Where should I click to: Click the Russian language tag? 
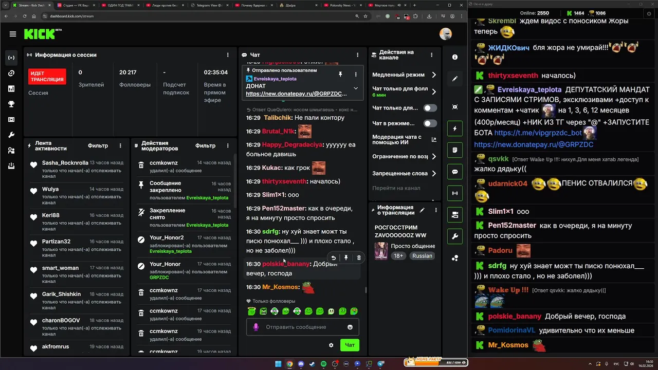(x=423, y=256)
